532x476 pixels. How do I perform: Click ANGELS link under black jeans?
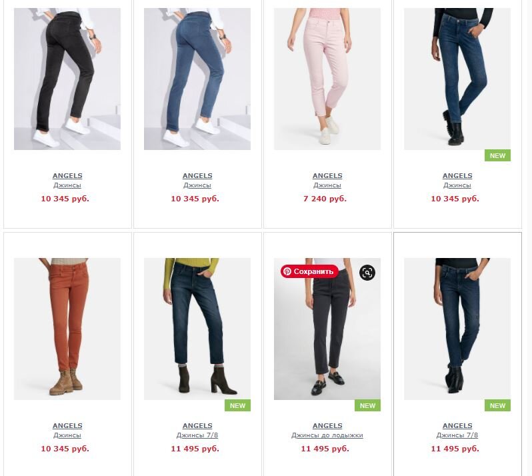[x=67, y=176]
